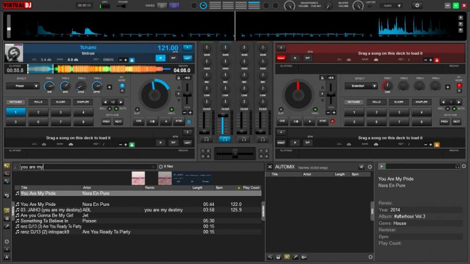Open info panel settings gear

(464, 167)
